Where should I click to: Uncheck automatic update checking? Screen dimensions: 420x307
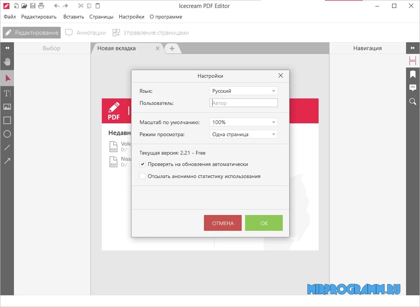(x=143, y=164)
